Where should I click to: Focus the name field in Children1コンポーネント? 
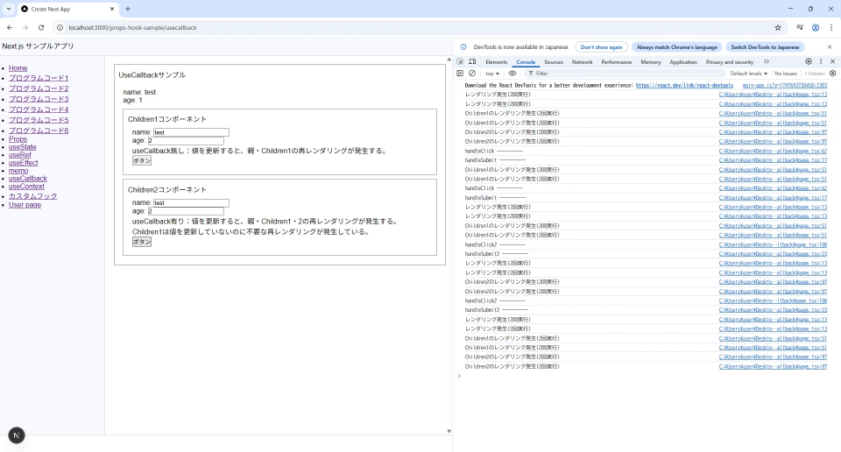191,132
